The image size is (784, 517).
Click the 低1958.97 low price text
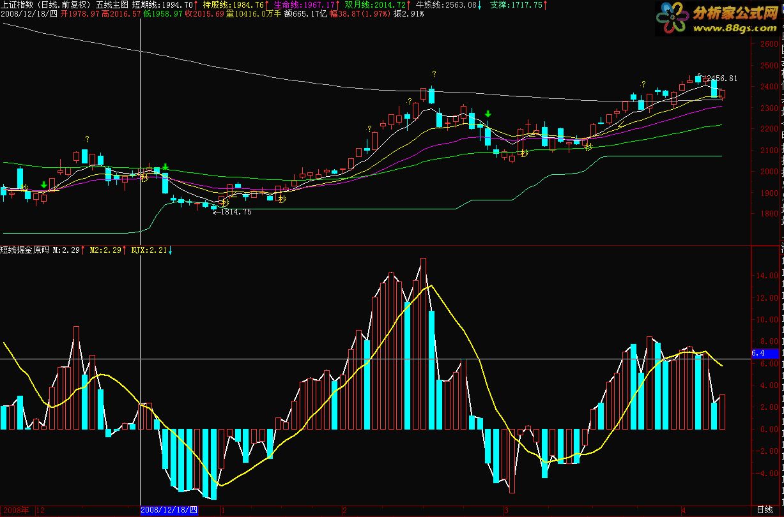tap(163, 13)
